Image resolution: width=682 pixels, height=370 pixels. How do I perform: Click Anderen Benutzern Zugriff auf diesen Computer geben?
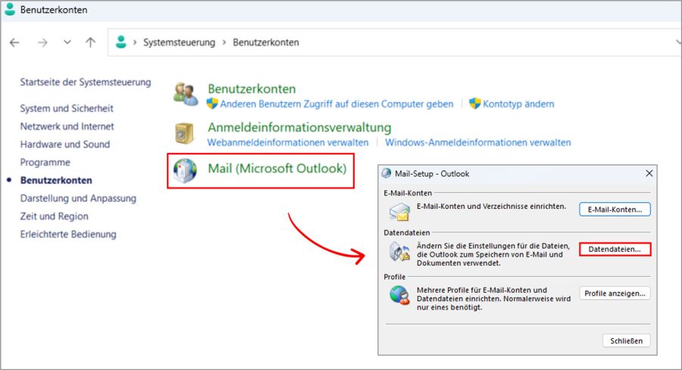point(336,104)
